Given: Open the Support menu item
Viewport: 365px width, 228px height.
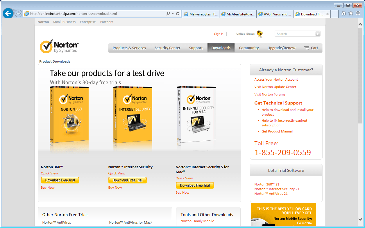Looking at the screenshot, I should (196, 48).
